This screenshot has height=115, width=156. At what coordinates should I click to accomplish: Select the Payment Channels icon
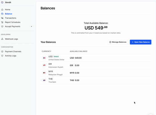2,51
